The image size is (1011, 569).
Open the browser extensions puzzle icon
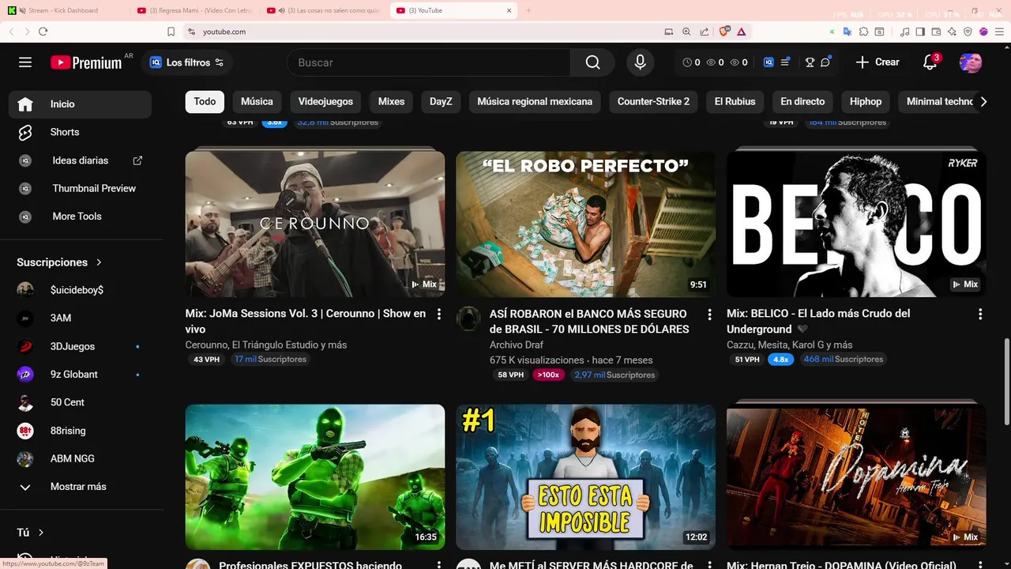(x=863, y=32)
